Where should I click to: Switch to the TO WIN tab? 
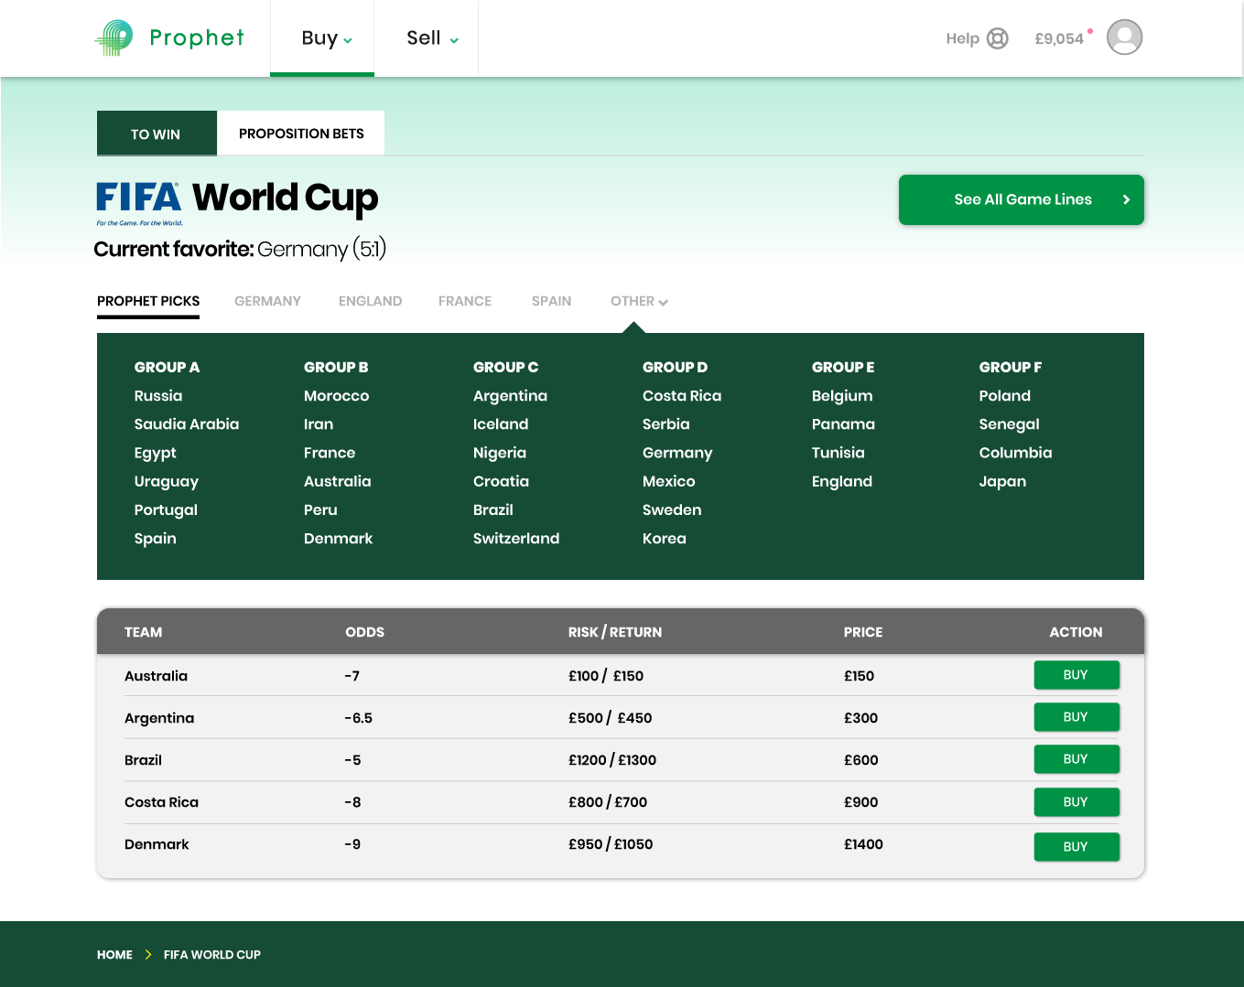pos(157,134)
